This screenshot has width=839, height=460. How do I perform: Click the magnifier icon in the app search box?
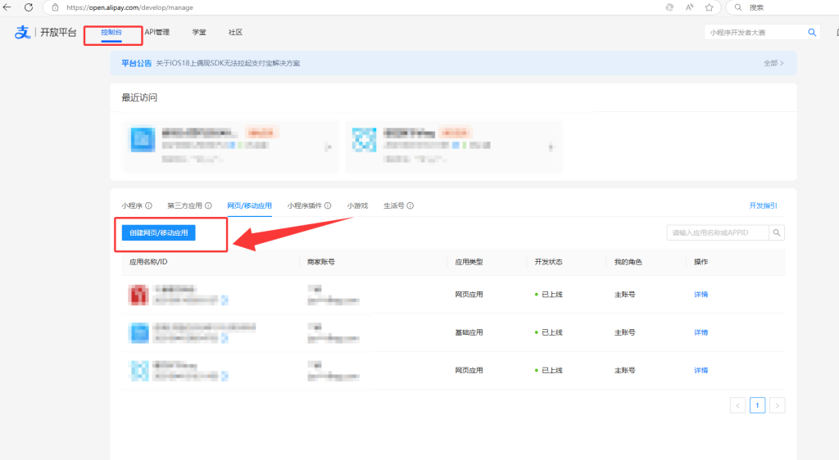(x=777, y=233)
